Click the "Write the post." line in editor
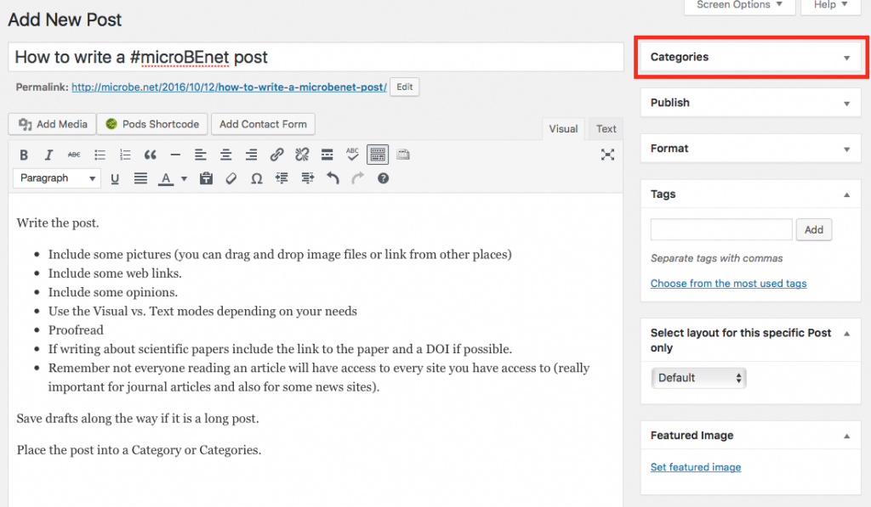 point(58,223)
